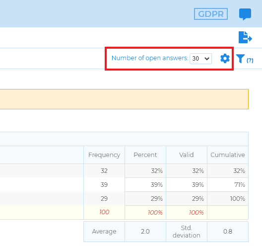
Task: Expand the number of open answers dropdown
Action: (200, 59)
